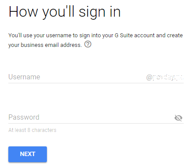Click the 'How you'll sign in' heading
Screen dimensions: 192x167
64,12
